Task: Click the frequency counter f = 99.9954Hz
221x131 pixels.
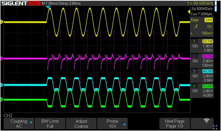Action: (x=200, y=3)
